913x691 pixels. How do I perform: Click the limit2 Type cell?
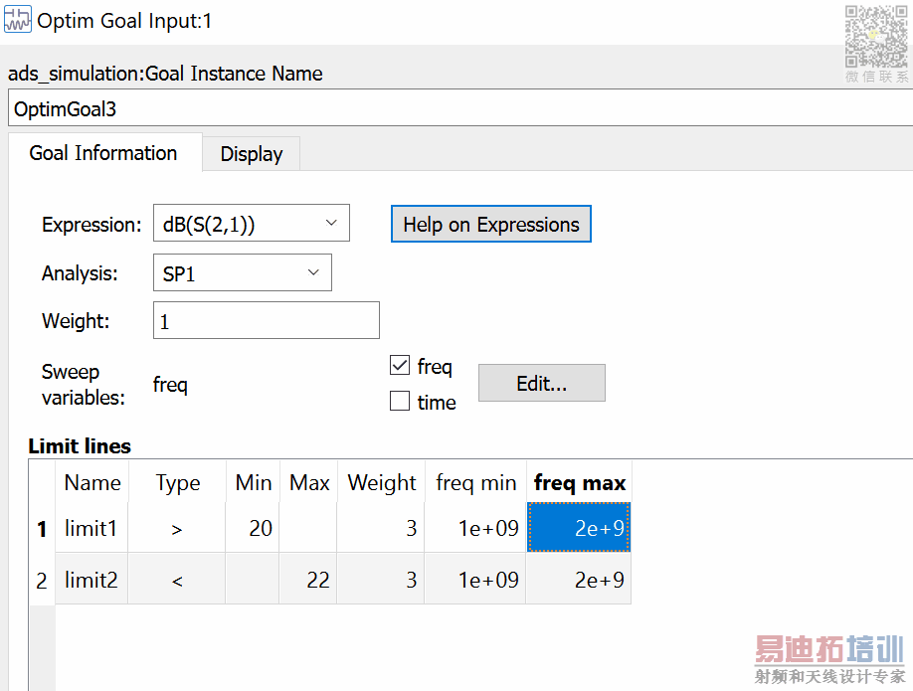[177, 580]
